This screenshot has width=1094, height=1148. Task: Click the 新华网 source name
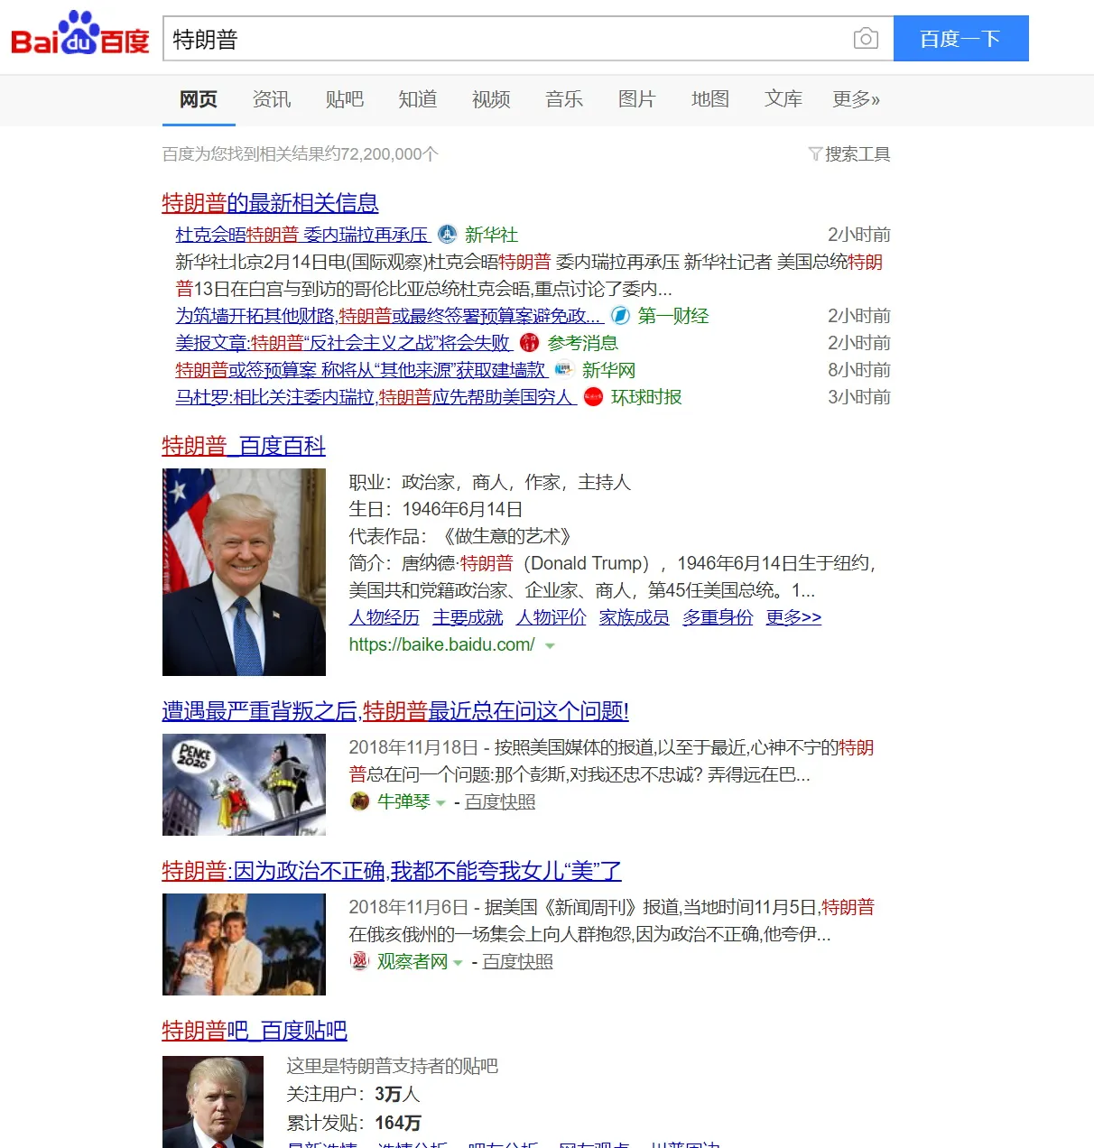[608, 370]
